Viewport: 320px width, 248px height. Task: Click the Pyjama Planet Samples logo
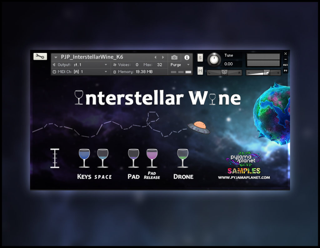pos(244,163)
